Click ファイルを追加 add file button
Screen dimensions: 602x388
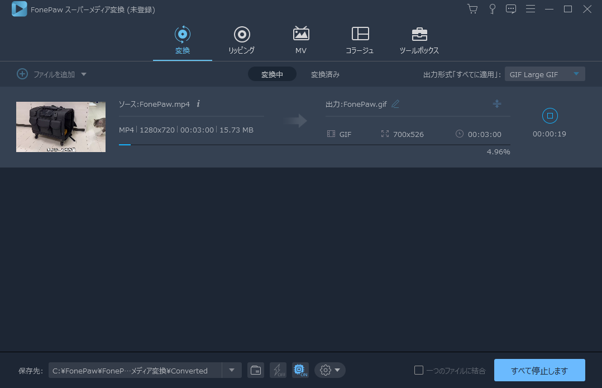[54, 74]
